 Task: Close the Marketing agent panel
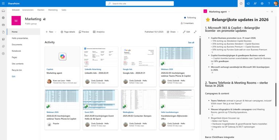tap(272, 12)
